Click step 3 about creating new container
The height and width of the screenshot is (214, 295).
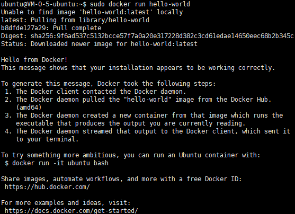tap(144, 119)
